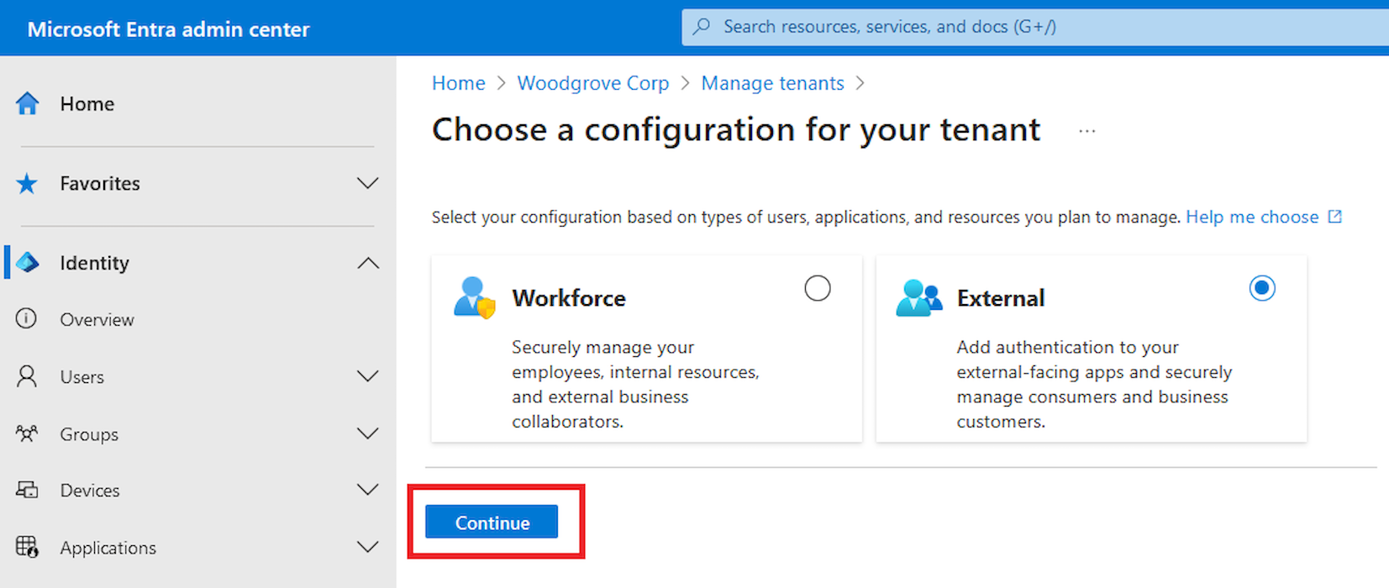Click the Devices icon in sidebar
Screen dimensions: 1389x588
[x=27, y=490]
